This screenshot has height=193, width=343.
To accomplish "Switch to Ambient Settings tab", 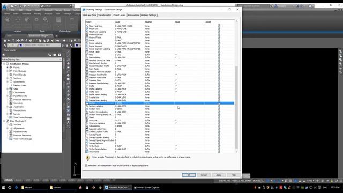I will click(148, 16).
